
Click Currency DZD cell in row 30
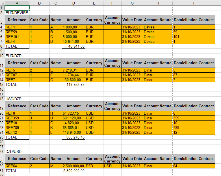tap(94, 166)
